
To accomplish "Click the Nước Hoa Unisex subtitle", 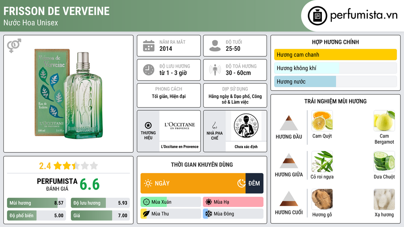I will [x=31, y=22].
